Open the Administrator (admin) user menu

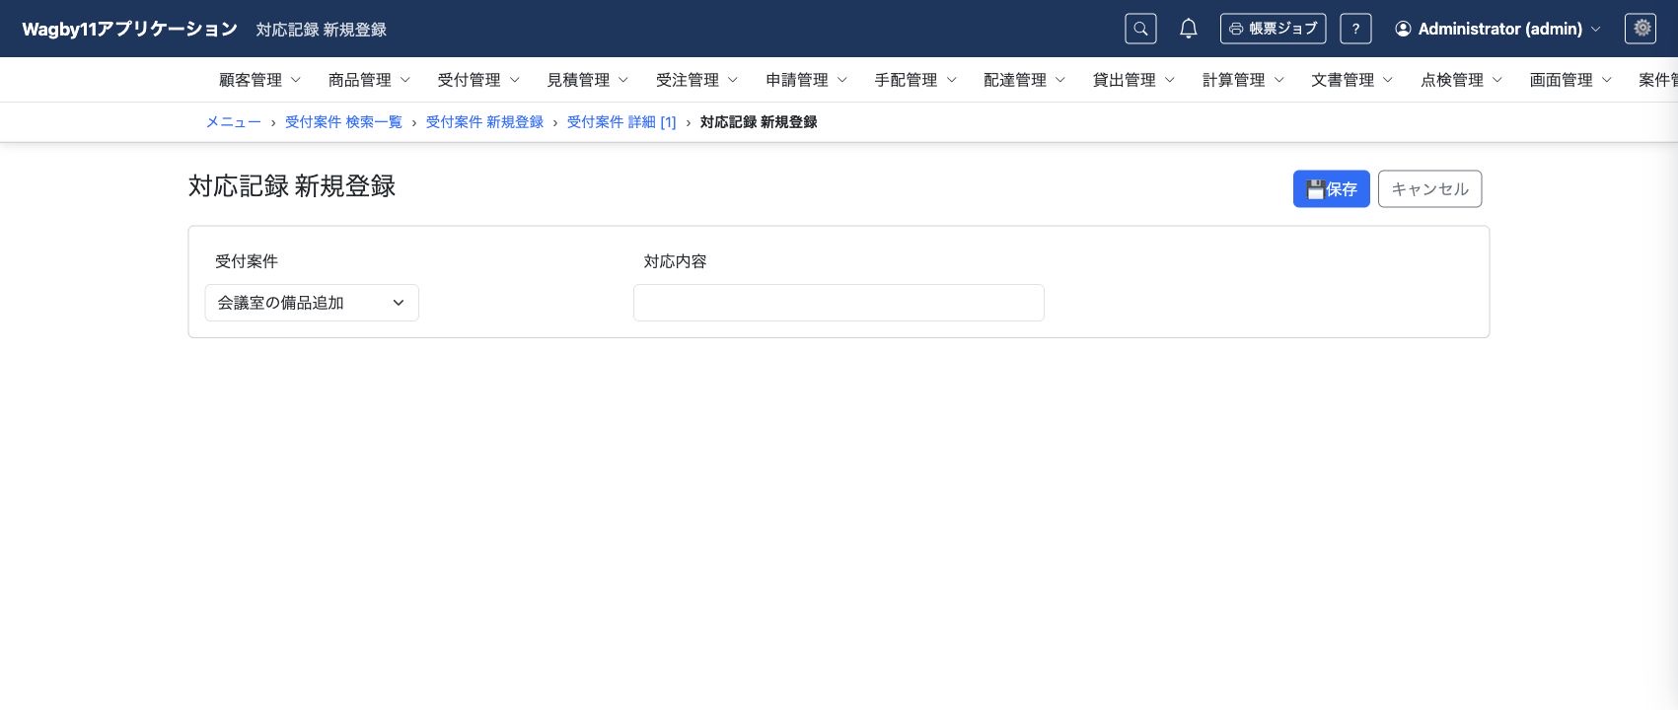(x=1497, y=29)
